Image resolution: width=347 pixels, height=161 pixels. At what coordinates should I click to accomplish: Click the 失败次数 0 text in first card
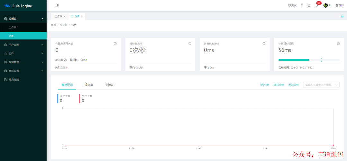[x=61, y=68]
